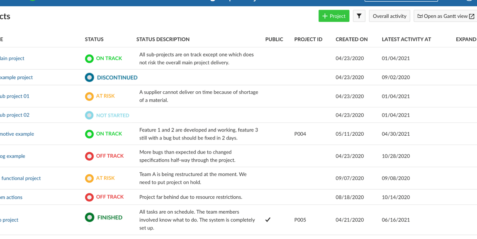This screenshot has height=239, width=477.
Task: Click the DISCONTINUED status label
Action: coord(117,78)
